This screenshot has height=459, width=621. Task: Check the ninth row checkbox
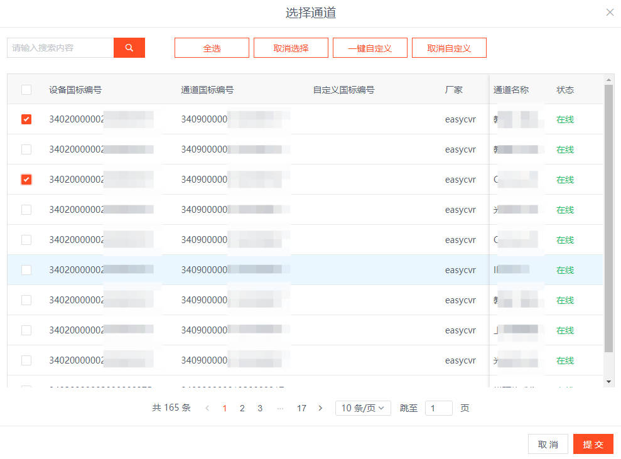click(x=26, y=360)
